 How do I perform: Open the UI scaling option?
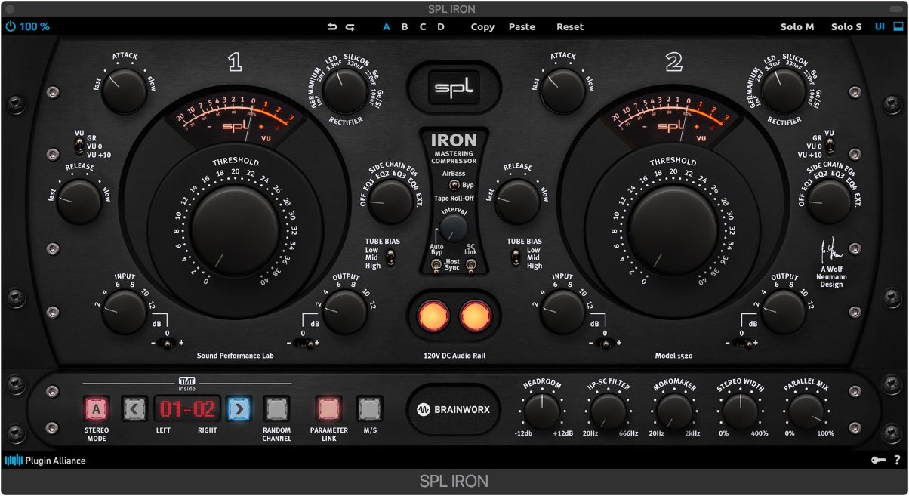pos(880,27)
